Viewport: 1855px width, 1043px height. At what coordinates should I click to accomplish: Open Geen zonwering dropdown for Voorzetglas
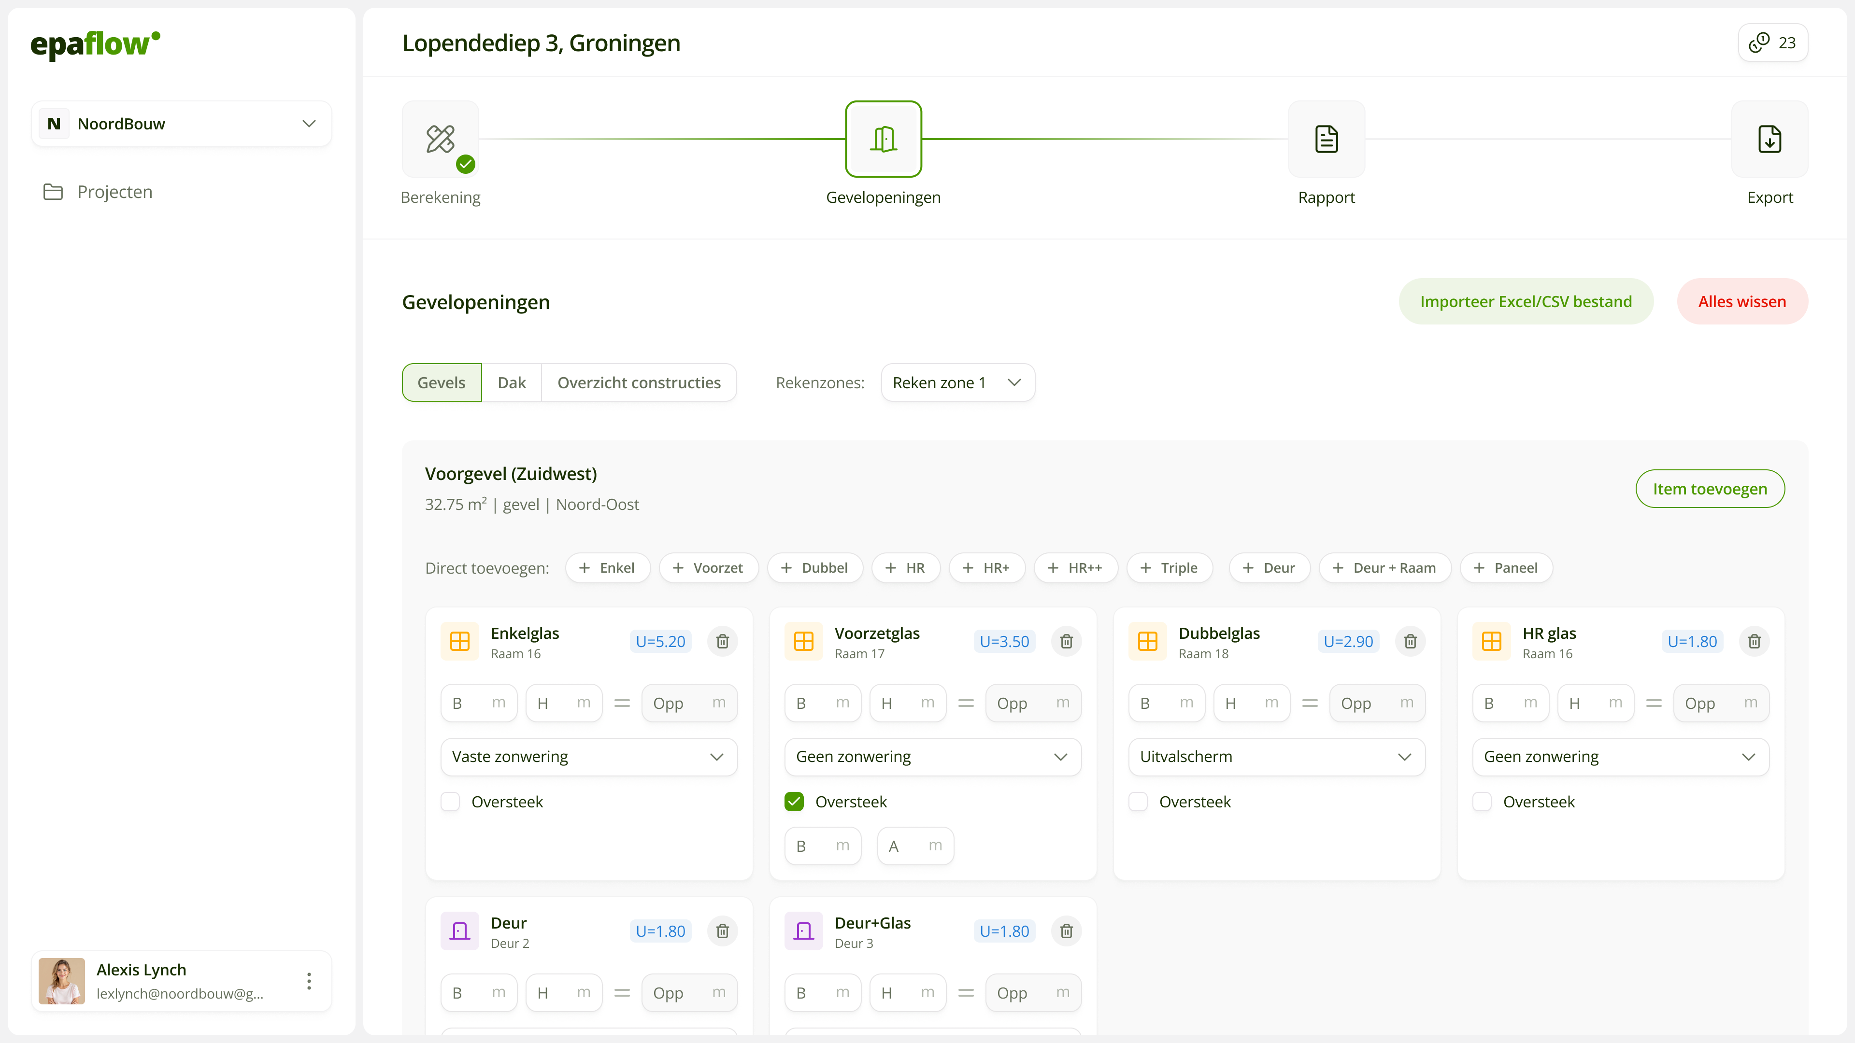coord(932,757)
